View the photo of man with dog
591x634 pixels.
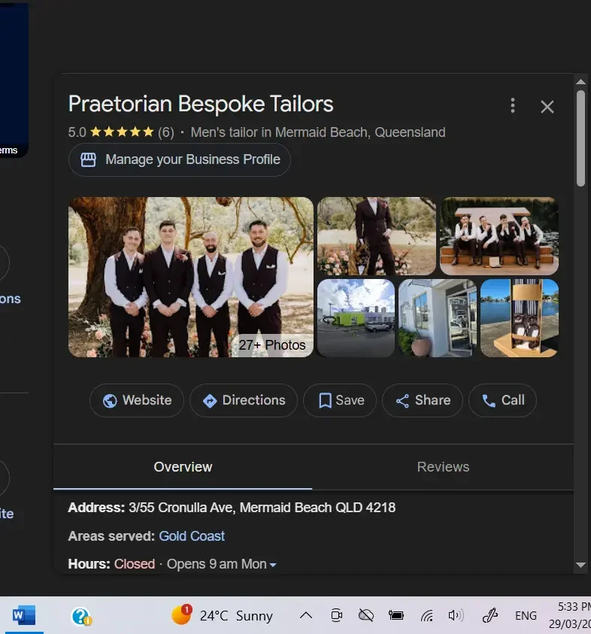coord(377,236)
